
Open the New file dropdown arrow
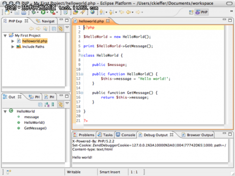[11, 12]
